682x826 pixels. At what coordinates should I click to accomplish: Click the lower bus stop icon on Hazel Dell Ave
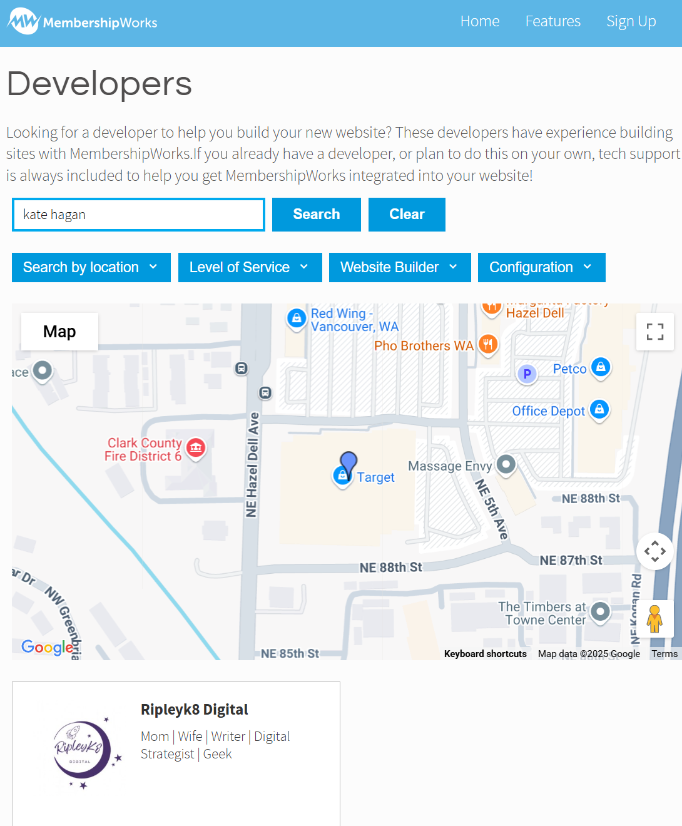[x=265, y=393]
